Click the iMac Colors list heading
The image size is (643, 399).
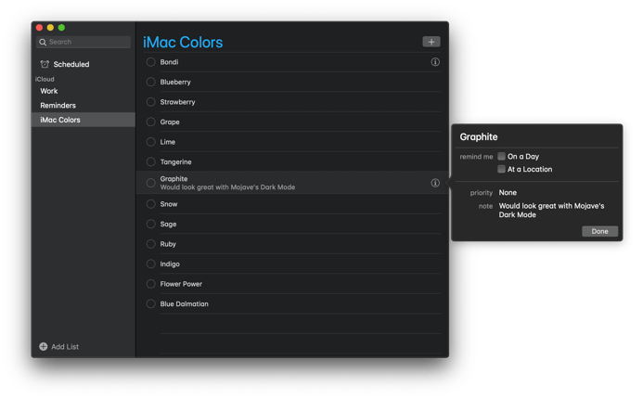pos(183,43)
